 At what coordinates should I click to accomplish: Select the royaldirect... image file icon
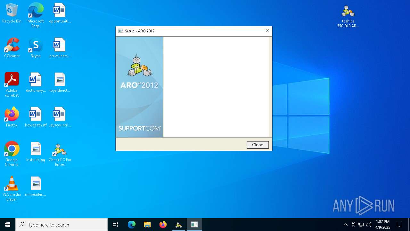click(60, 83)
